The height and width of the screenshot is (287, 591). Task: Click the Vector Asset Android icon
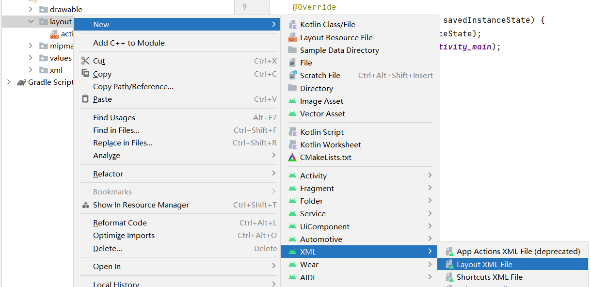[292, 113]
